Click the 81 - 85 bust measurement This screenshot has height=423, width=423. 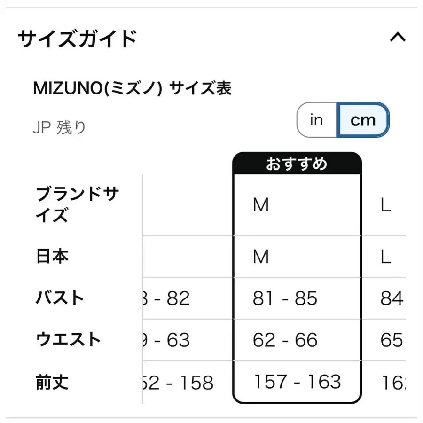point(285,298)
